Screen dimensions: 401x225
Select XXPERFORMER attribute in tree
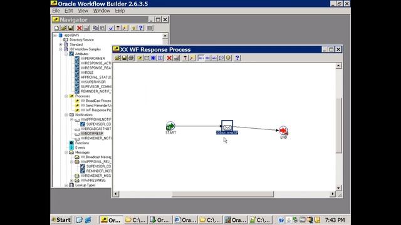(93, 59)
